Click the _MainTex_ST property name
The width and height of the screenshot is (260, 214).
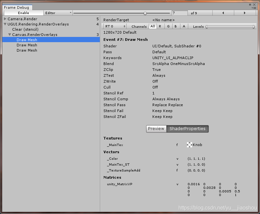pos(118,165)
